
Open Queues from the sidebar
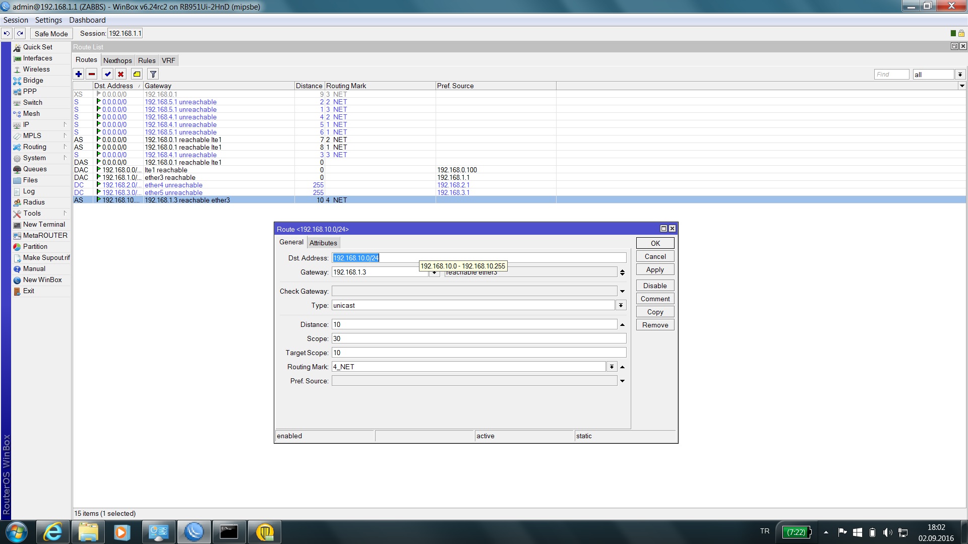35,169
